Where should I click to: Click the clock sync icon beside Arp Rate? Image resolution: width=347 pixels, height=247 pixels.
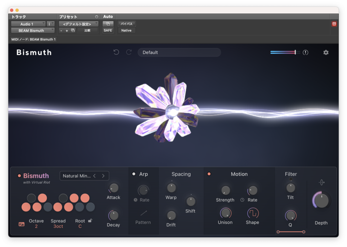click(136, 200)
